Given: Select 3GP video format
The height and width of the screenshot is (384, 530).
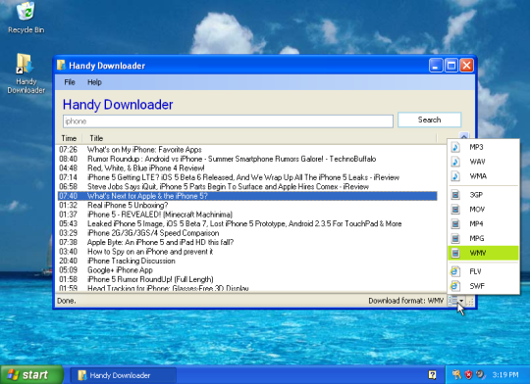Looking at the screenshot, I should coord(483,195).
